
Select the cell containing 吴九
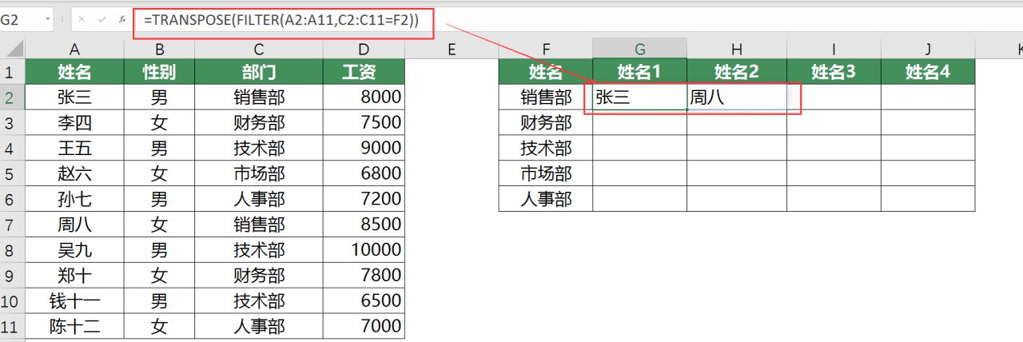pos(74,249)
